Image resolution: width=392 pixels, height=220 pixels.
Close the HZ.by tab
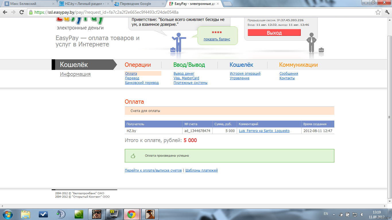108,4
